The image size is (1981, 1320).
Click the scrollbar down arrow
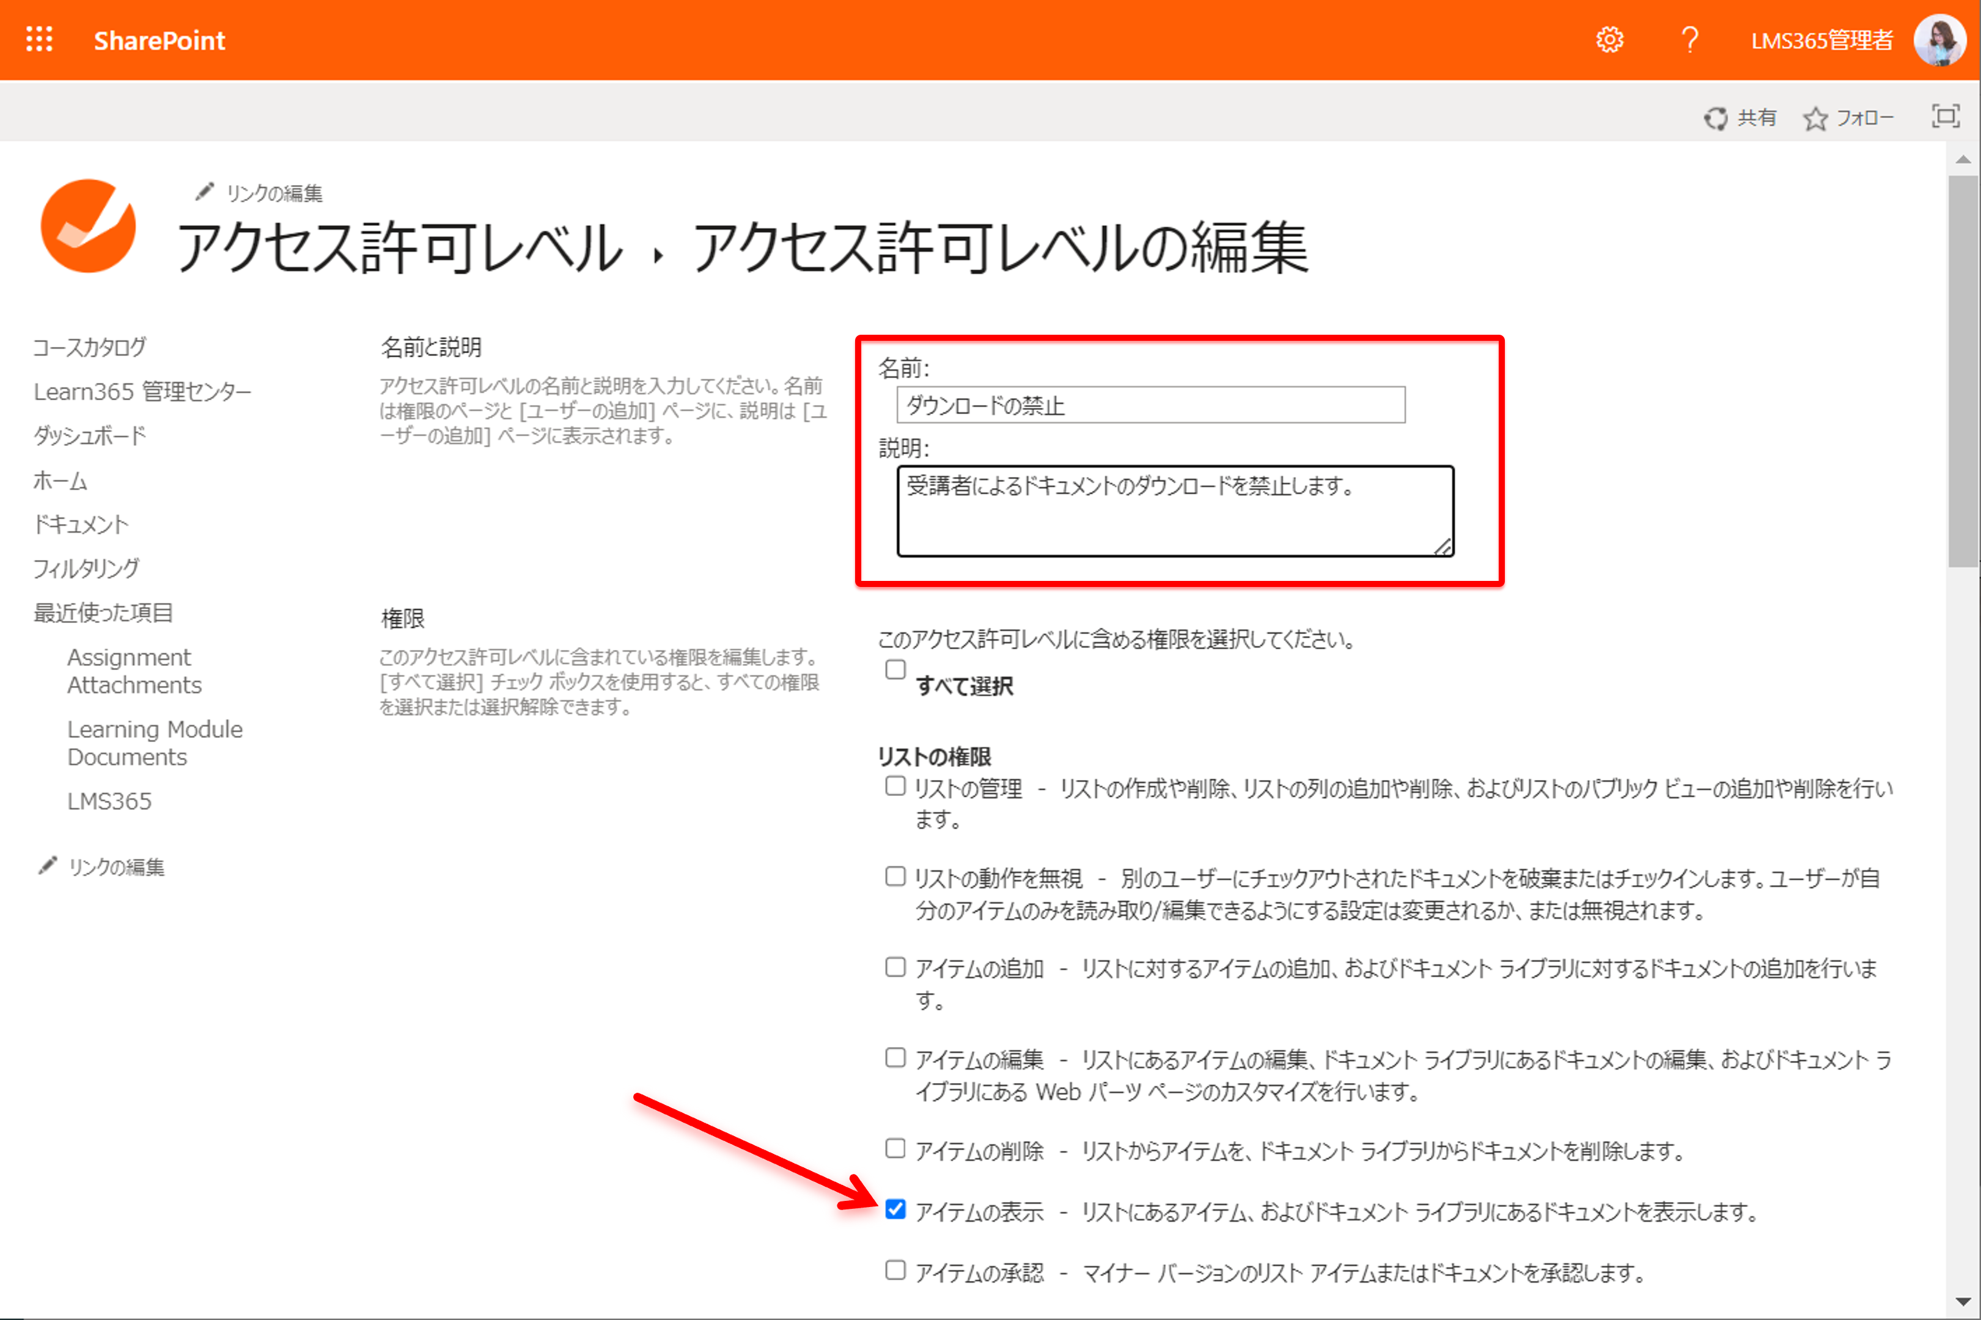pyautogui.click(x=1963, y=1302)
